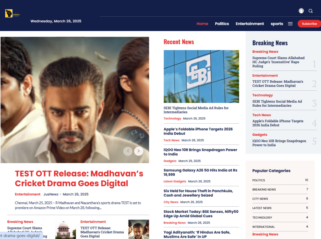
Task: Go to the Home menu item
Action: pyautogui.click(x=202, y=24)
